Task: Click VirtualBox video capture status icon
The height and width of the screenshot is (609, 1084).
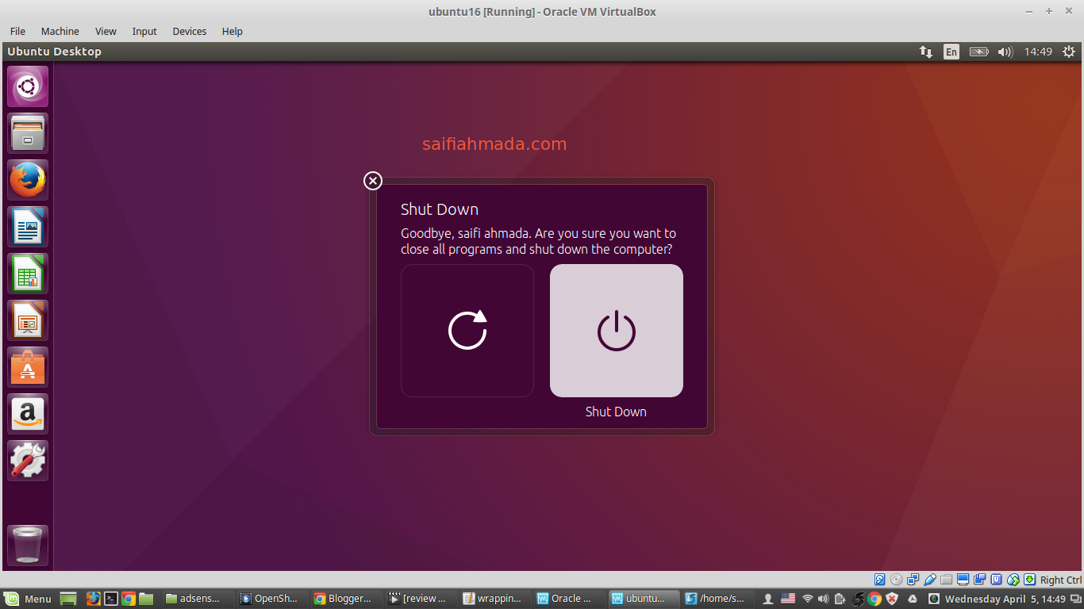Action: (979, 580)
